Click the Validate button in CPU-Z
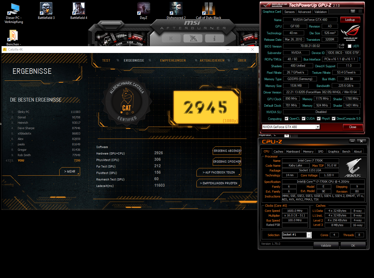374x278 pixels. (326, 246)
